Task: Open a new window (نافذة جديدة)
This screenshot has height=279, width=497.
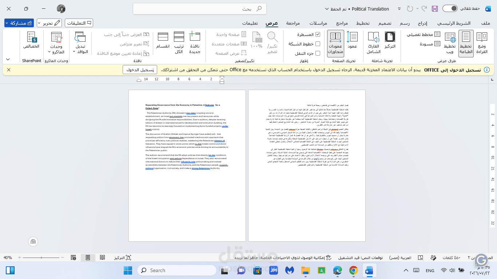Action: 195,43
